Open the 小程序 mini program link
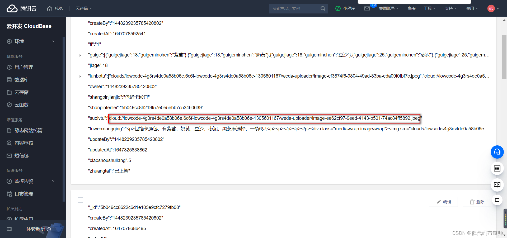Screen dimensions: 507x238 coord(345,8)
